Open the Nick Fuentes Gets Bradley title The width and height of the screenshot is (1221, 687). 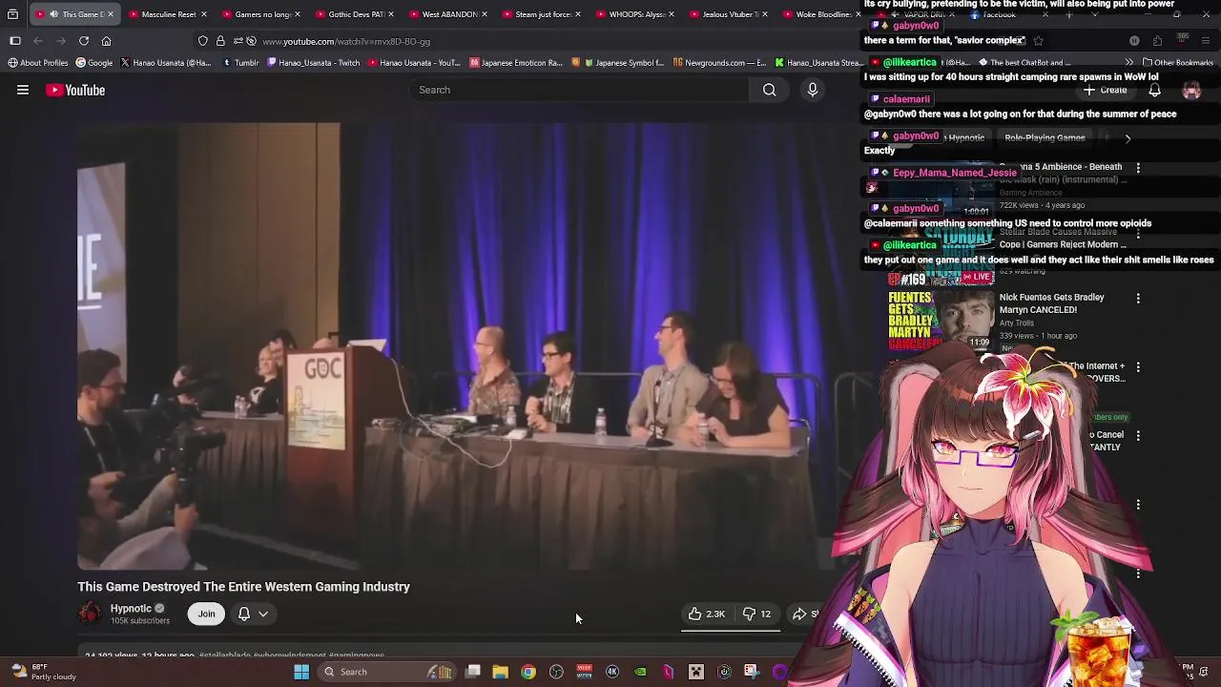click(x=1051, y=303)
